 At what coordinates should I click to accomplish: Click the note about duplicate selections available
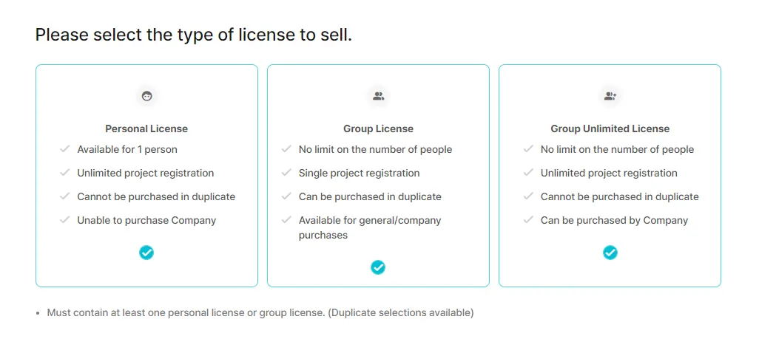pyautogui.click(x=260, y=313)
